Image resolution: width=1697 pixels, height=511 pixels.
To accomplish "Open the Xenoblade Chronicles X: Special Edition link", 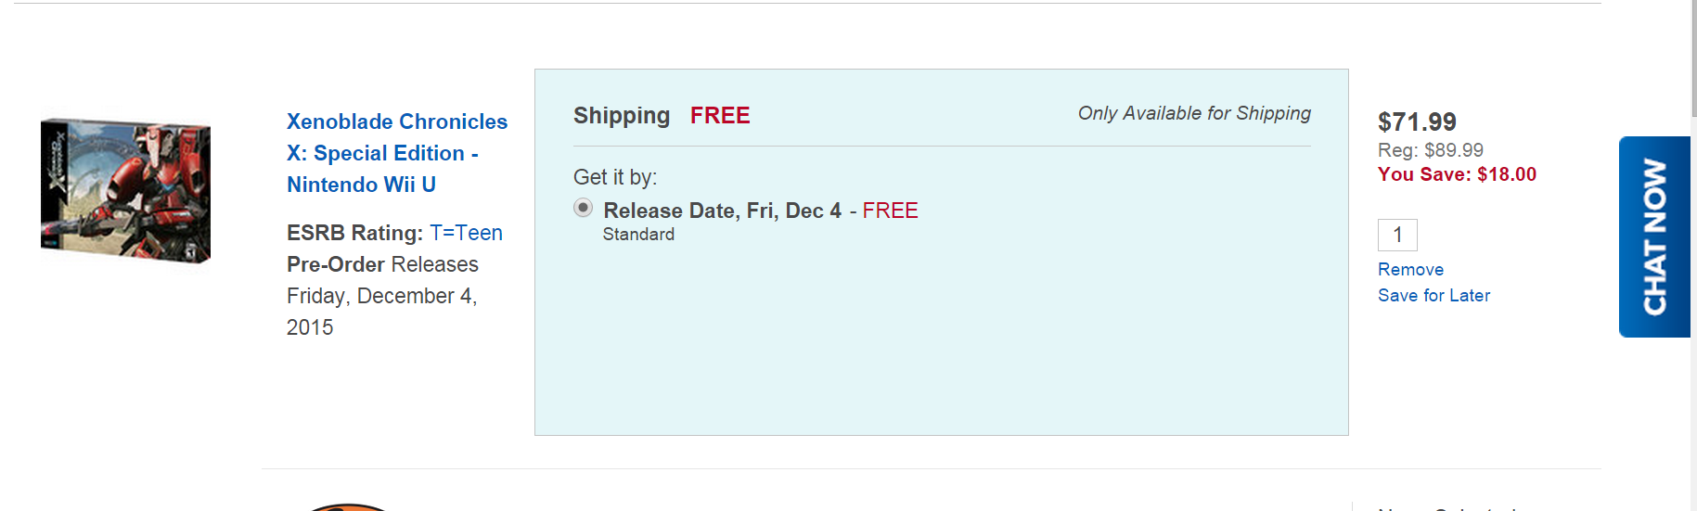I will [397, 153].
